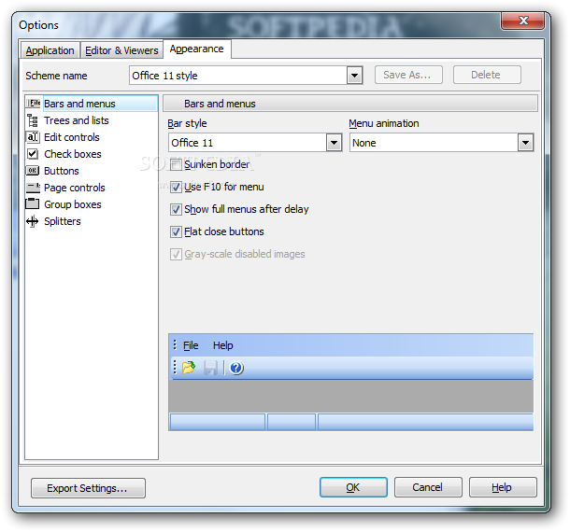Click the preview menu bar drag handle
This screenshot has height=532, width=570.
coord(175,345)
